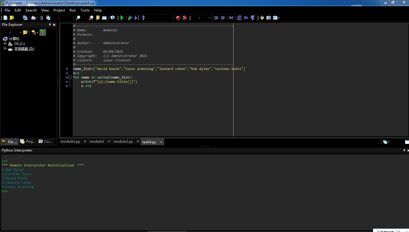Close the task4.py tab

tap(161, 142)
